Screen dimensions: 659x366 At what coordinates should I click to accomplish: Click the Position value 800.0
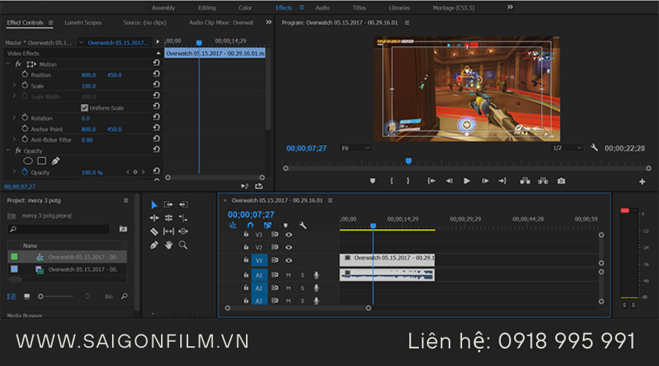pyautogui.click(x=88, y=75)
